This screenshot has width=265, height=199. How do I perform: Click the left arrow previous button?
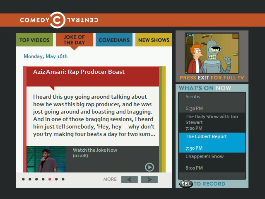(129, 180)
